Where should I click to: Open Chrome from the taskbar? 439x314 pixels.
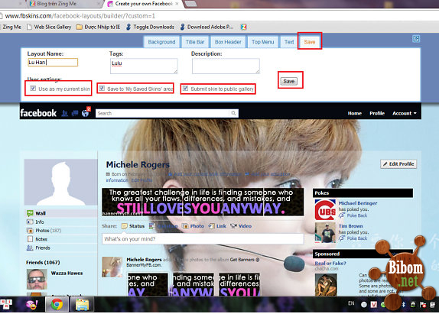(57, 305)
